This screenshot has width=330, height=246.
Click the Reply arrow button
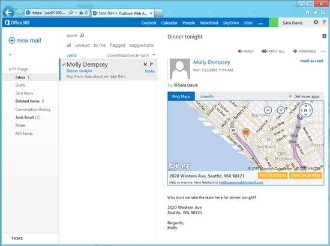(x=246, y=51)
